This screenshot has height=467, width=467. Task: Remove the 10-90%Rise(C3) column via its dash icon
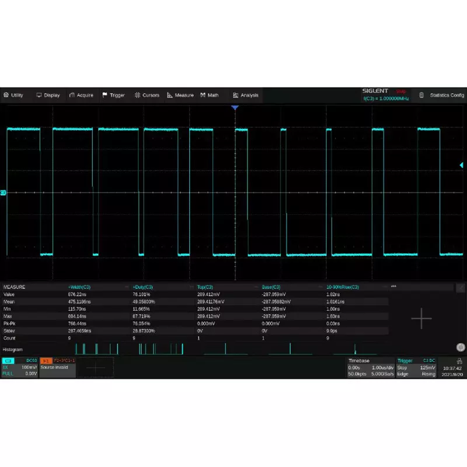tap(385, 287)
